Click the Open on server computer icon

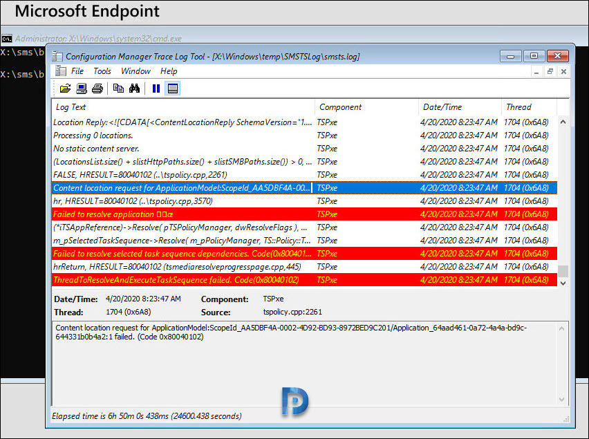point(81,88)
